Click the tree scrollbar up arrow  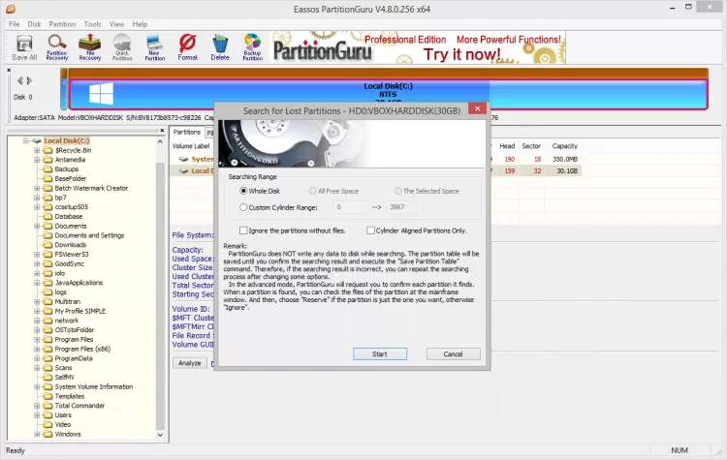[160, 141]
